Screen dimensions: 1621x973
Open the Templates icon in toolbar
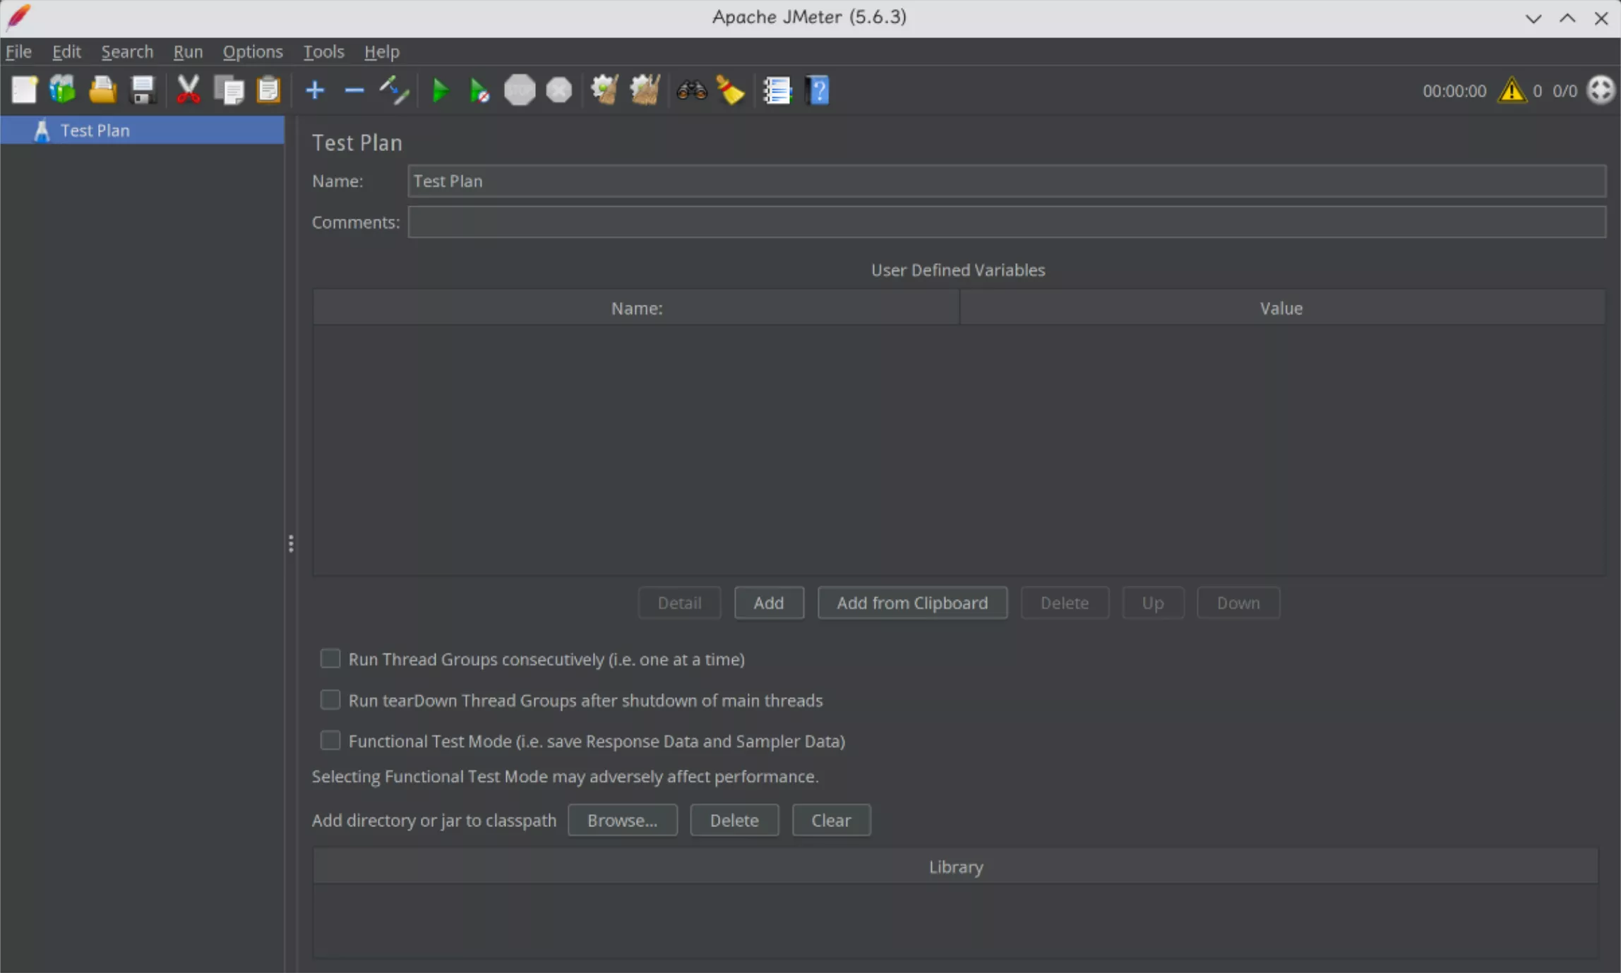63,90
